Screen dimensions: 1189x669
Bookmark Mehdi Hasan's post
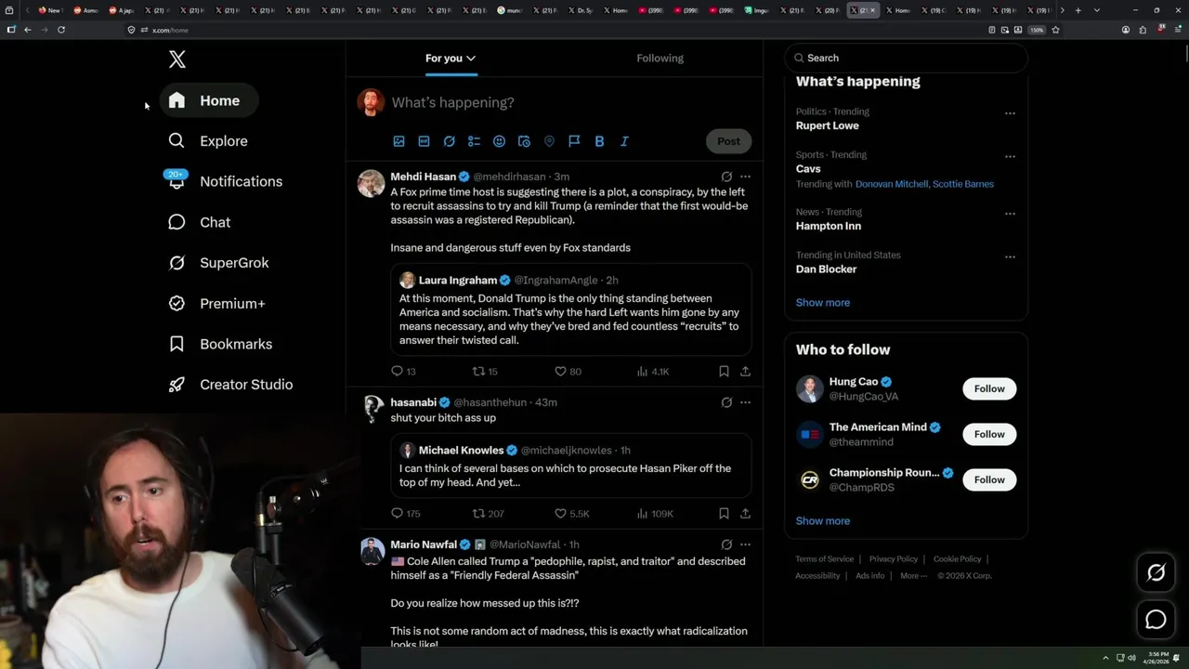724,372
